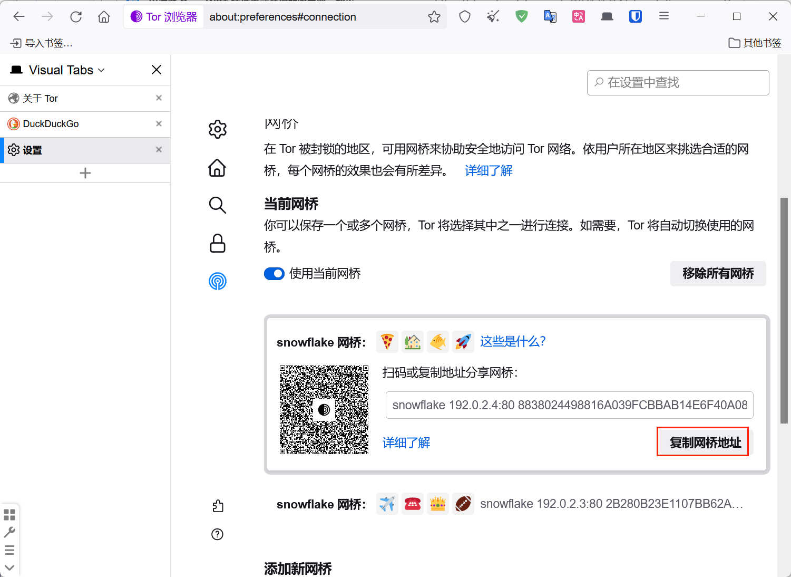
Task: Click the pizza bridge emoji
Action: 387,342
